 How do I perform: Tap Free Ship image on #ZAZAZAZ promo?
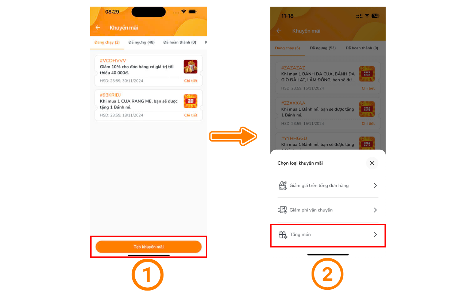(x=367, y=74)
